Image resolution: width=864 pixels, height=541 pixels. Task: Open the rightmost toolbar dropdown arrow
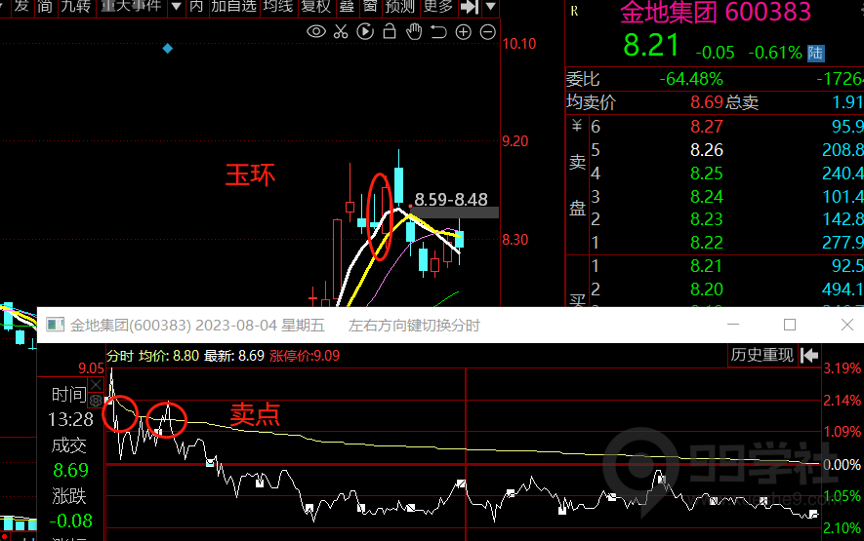coord(489,7)
